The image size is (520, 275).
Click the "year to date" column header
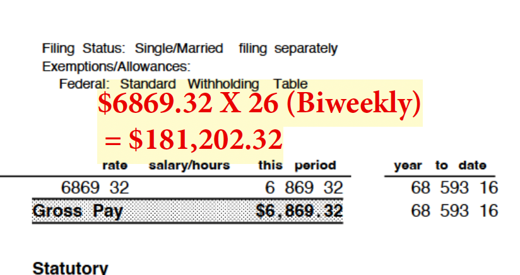pos(440,166)
